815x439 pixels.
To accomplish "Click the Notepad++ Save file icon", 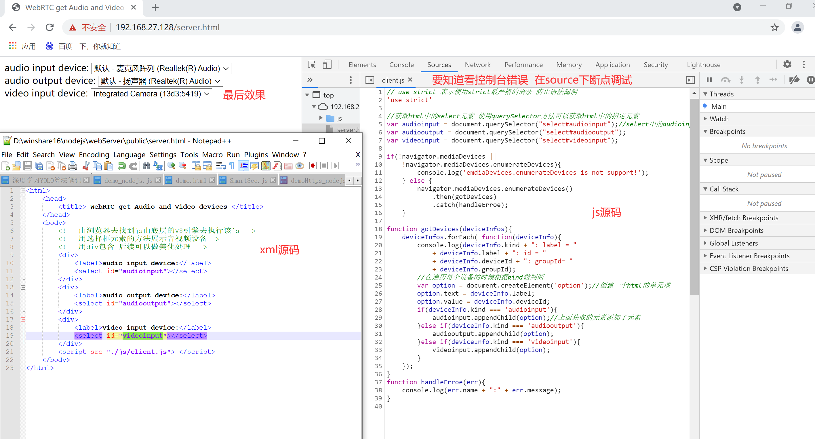I will coord(28,166).
